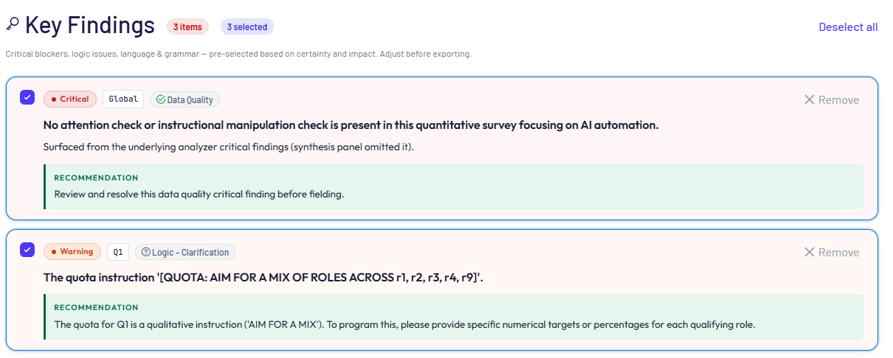Click the 3 selected badge
Image resolution: width=893 pixels, height=358 pixels.
[247, 27]
